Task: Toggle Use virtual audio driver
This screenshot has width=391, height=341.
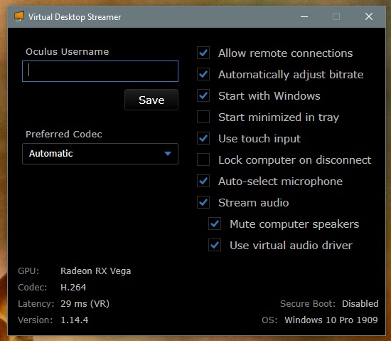Action: 215,245
